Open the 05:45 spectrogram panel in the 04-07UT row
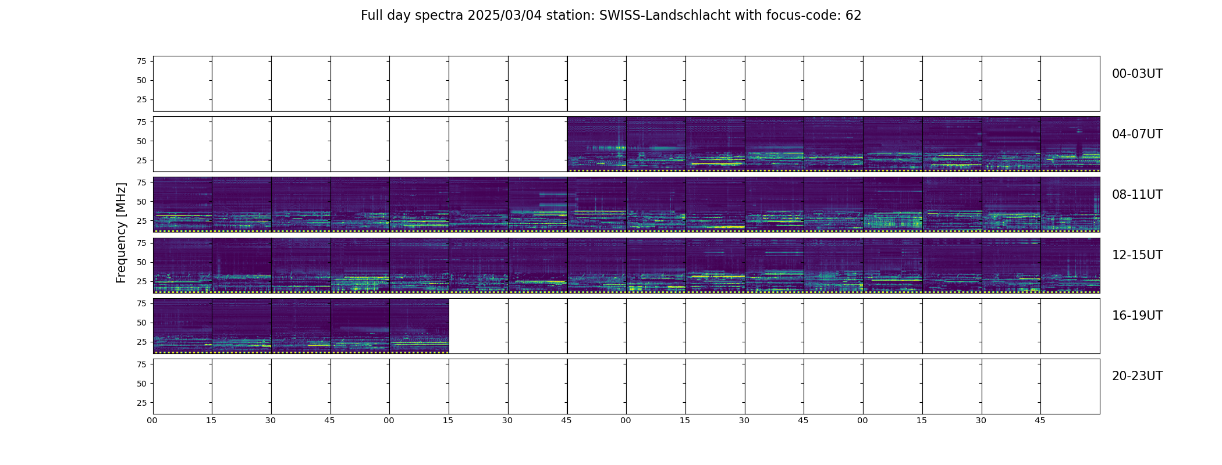This screenshot has width=1222, height=465. (597, 144)
